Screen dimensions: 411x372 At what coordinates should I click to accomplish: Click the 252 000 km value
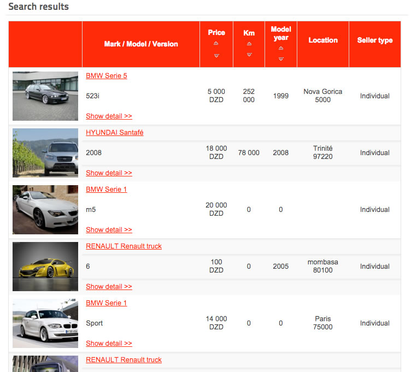pos(249,96)
